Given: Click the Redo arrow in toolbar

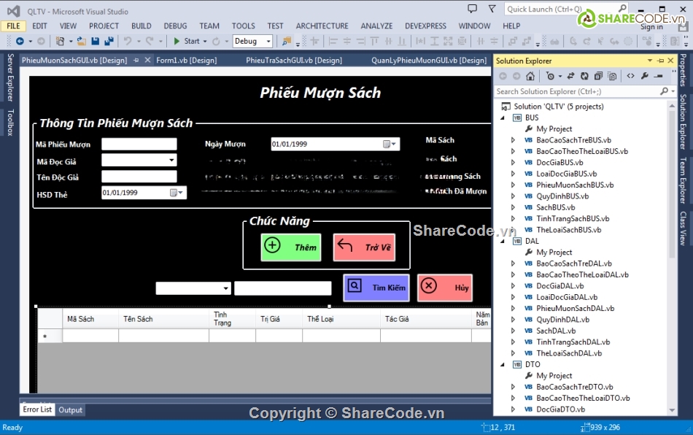Looking at the screenshot, I should point(150,41).
